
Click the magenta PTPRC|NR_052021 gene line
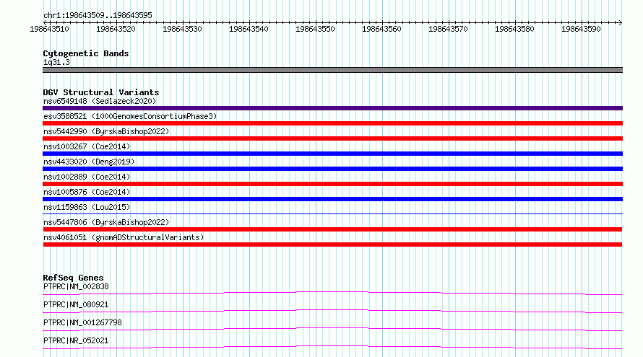332,347
